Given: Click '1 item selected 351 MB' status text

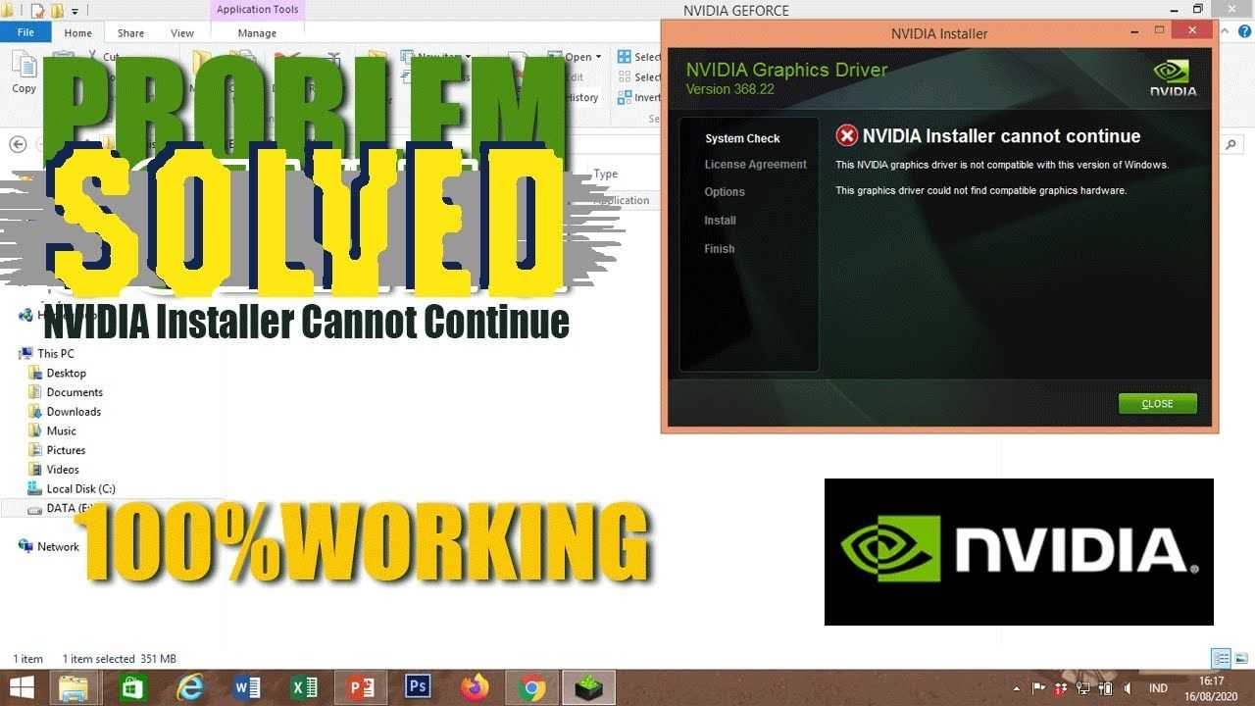Looking at the screenshot, I should (120, 659).
